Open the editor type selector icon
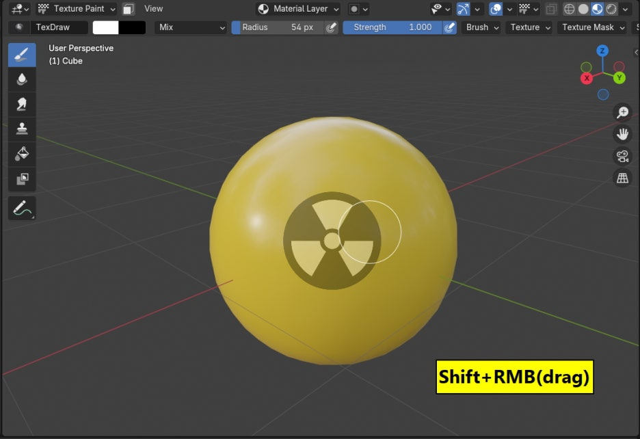Screen dimensions: 640x439 [20, 9]
